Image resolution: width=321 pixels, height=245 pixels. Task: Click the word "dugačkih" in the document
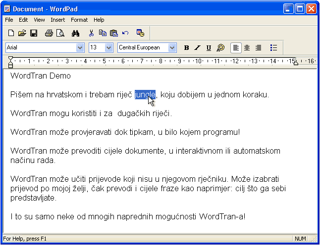click(x=134, y=114)
